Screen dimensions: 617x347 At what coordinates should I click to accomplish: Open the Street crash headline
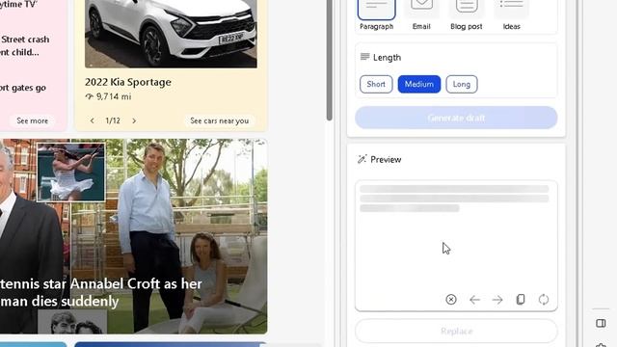(24, 45)
